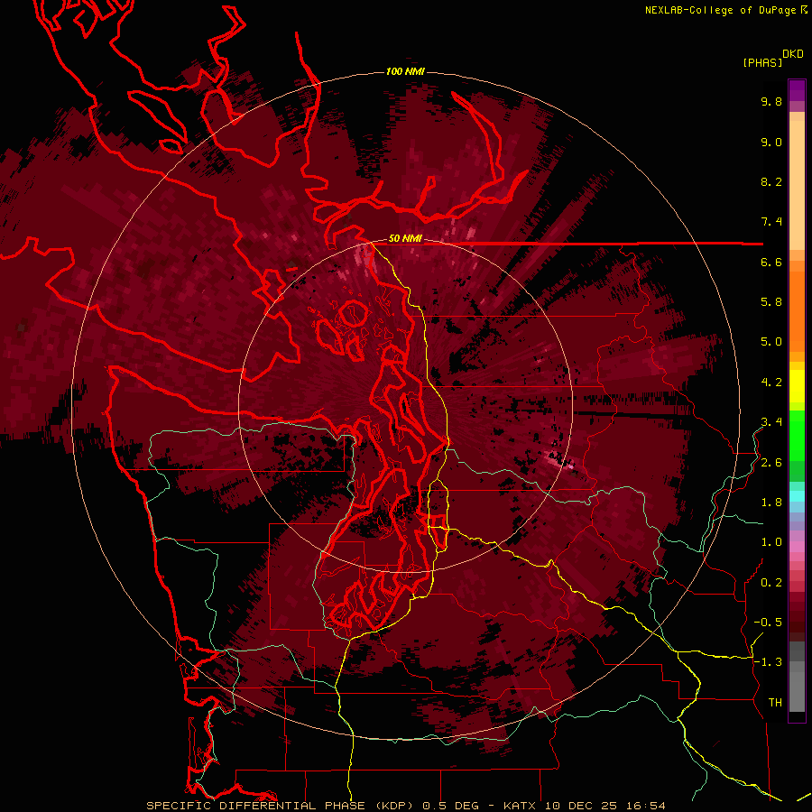Click the '100 NMI' range ring label
The width and height of the screenshot is (812, 812).
(405, 71)
